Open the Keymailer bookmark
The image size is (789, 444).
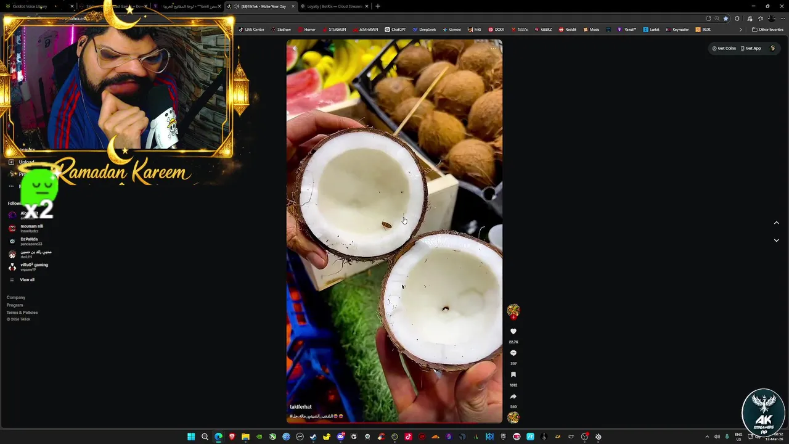pos(677,30)
